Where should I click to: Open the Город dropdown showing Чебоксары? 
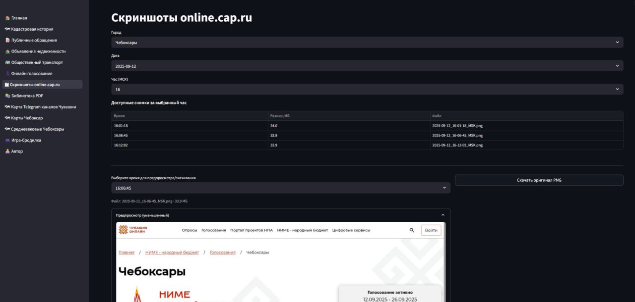367,42
